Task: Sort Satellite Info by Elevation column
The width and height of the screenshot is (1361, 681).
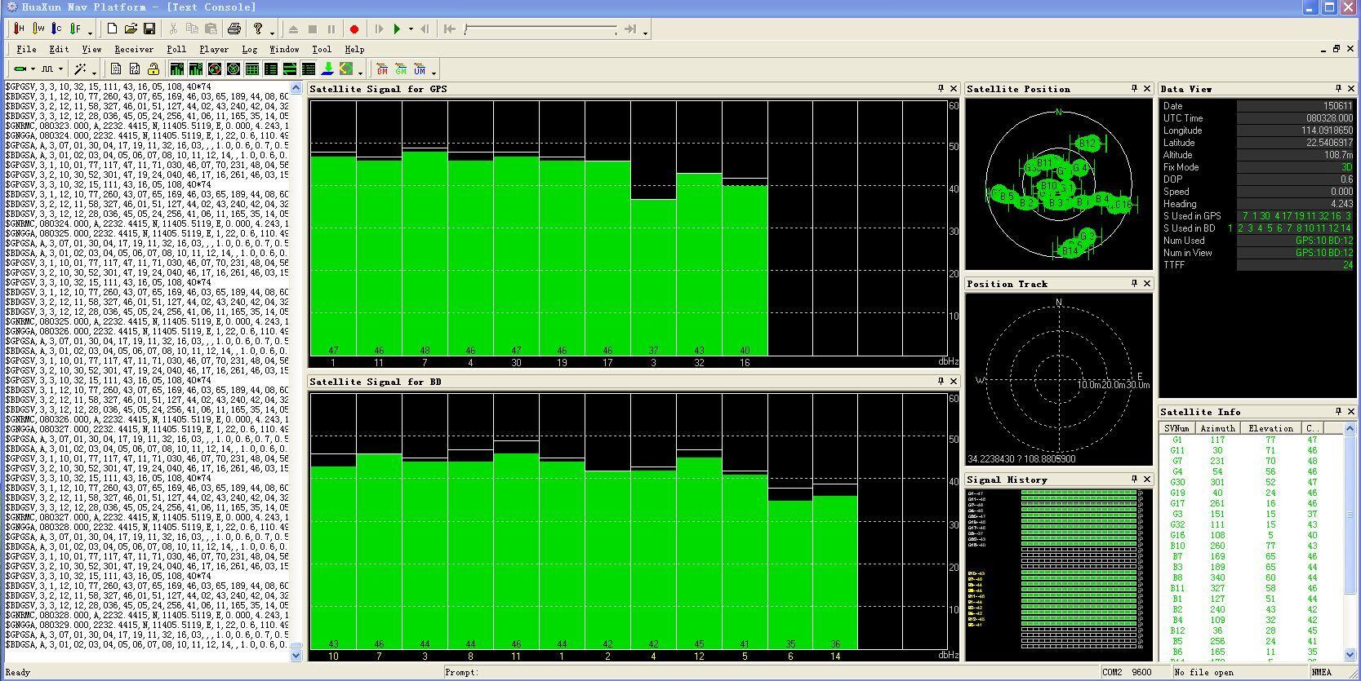Action: click(1271, 428)
